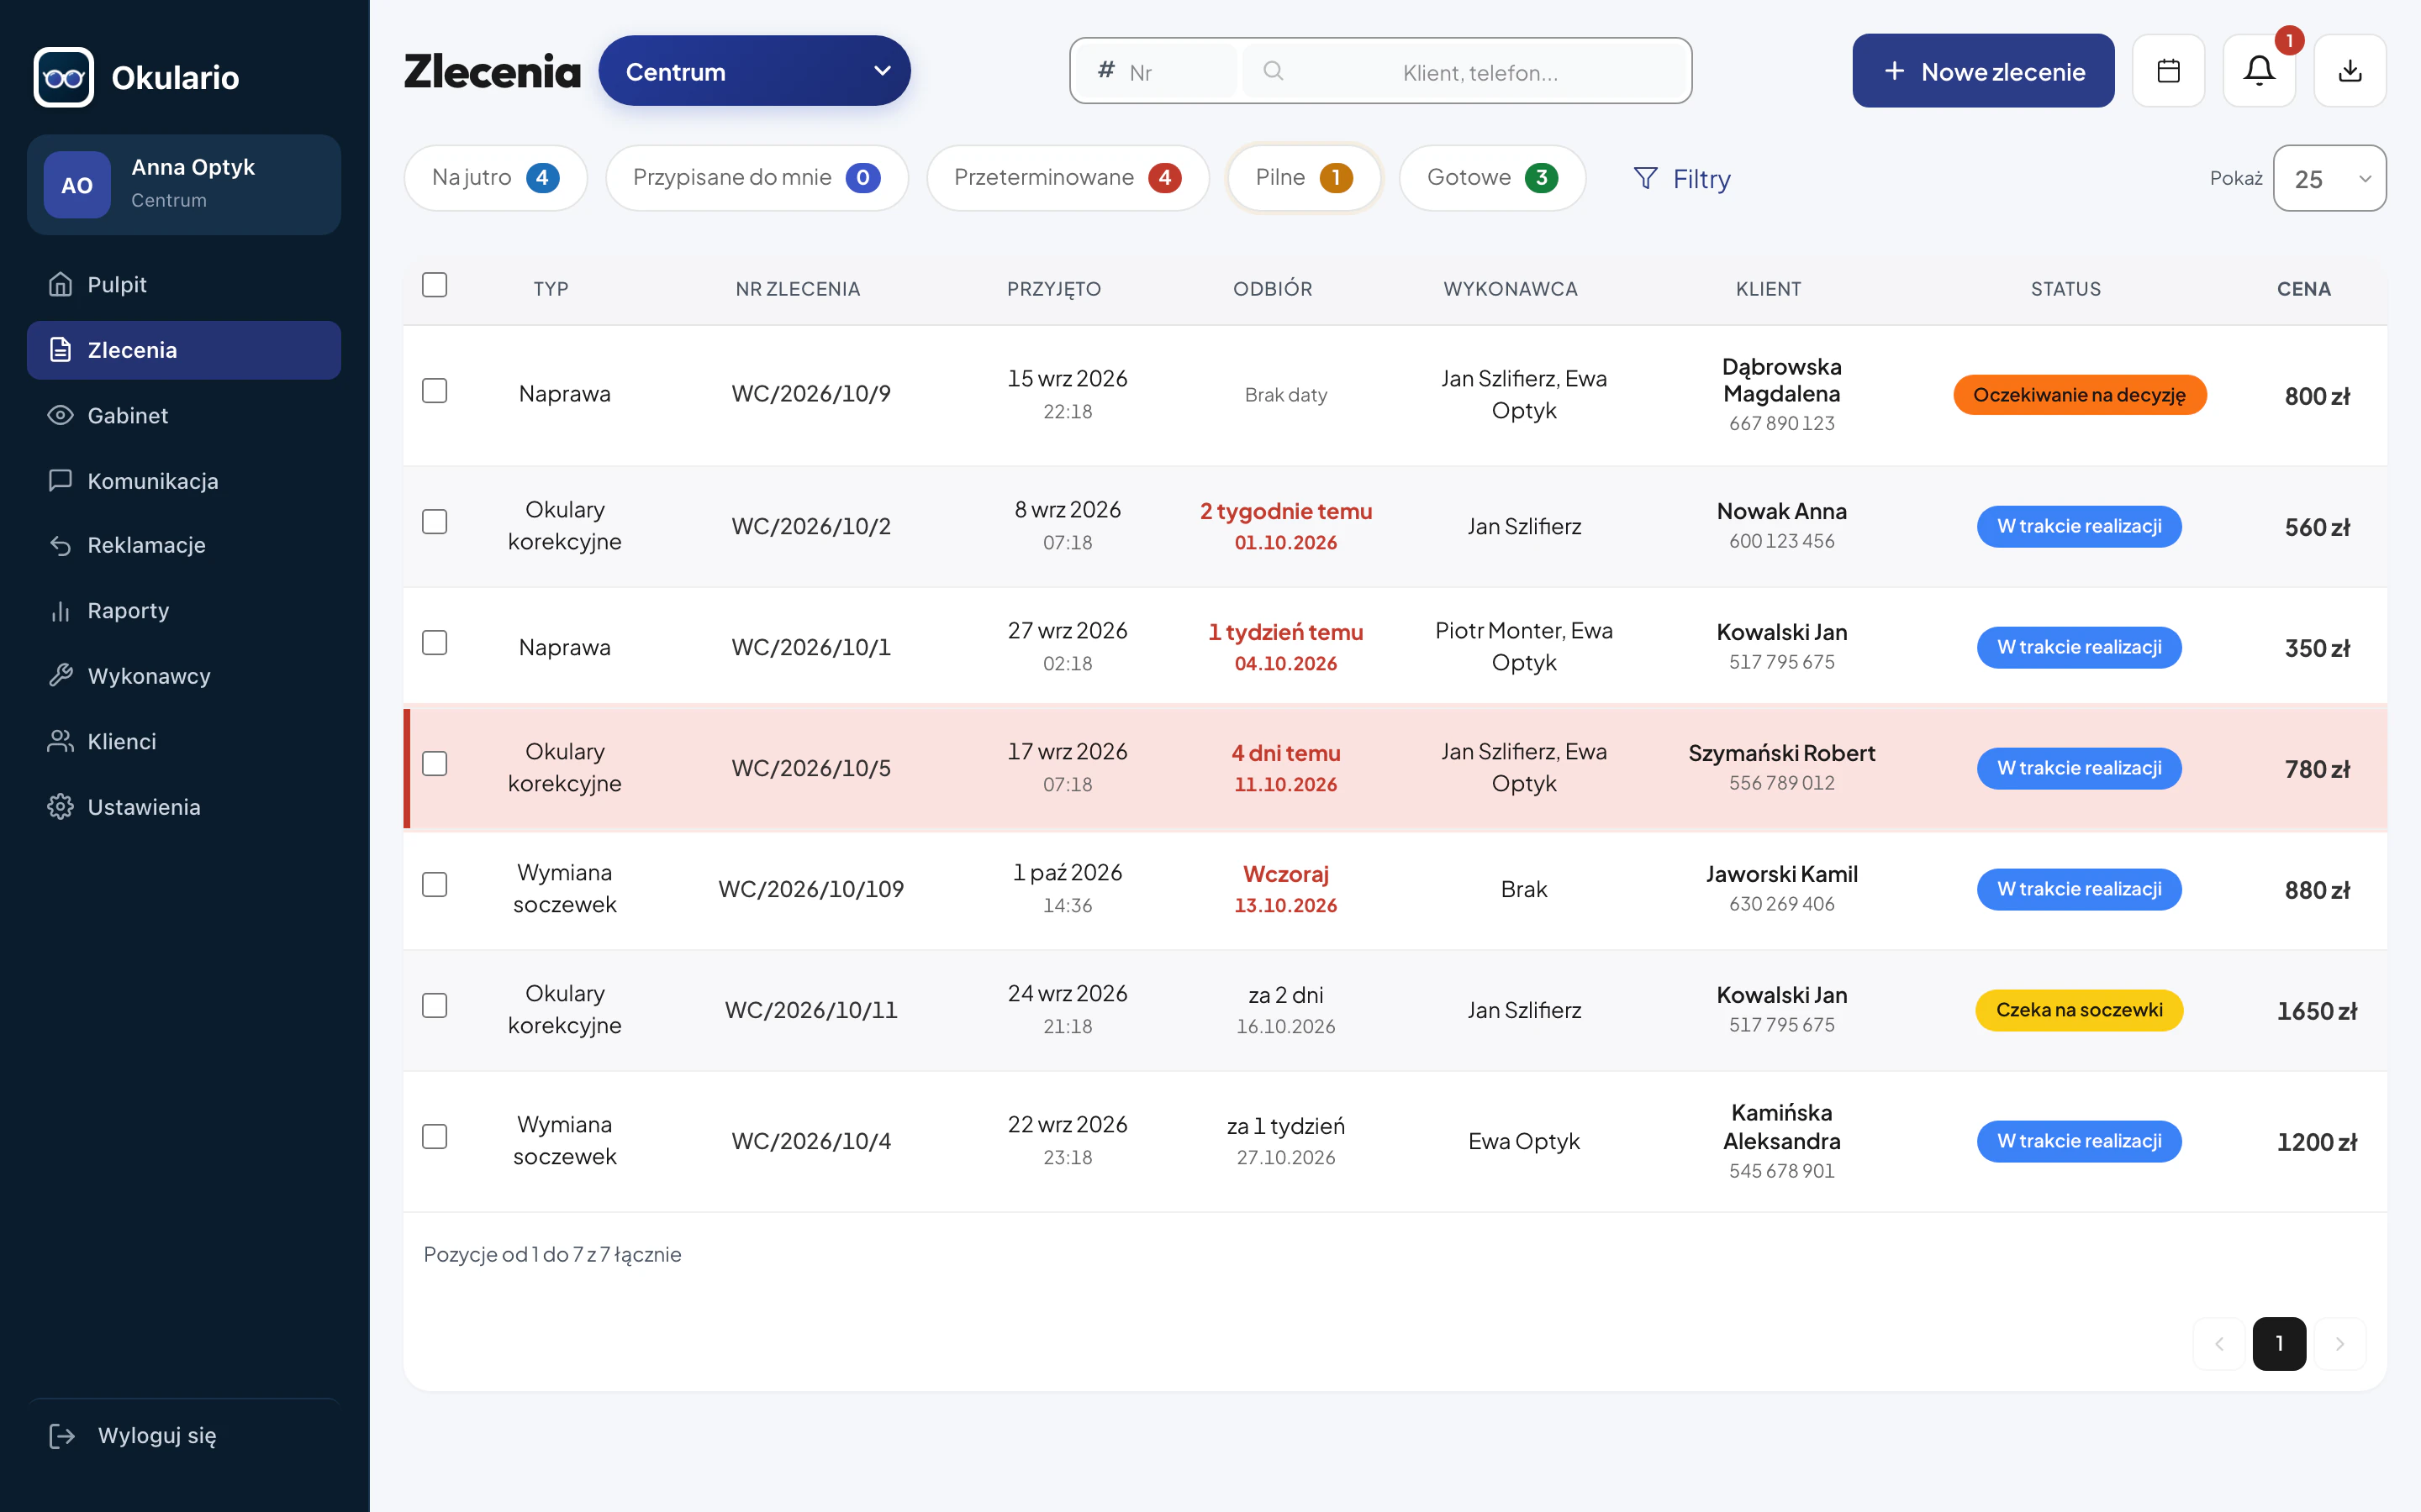
Task: Go to the previous page arrow
Action: [2219, 1344]
